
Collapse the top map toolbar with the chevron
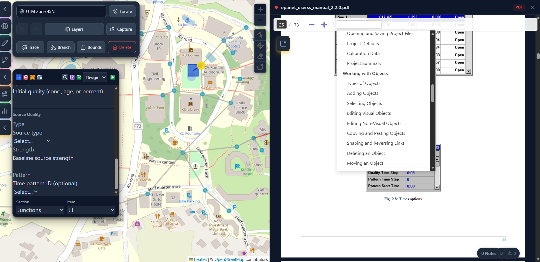(5, 9)
